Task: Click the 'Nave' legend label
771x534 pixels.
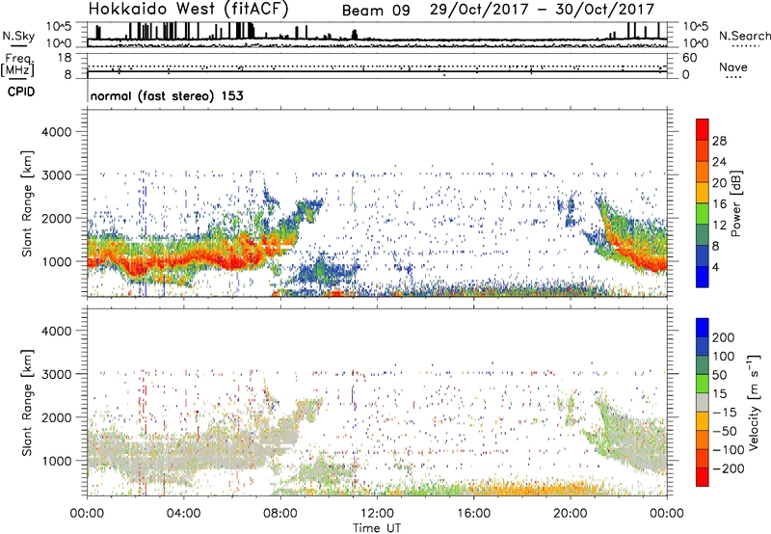Action: (732, 67)
